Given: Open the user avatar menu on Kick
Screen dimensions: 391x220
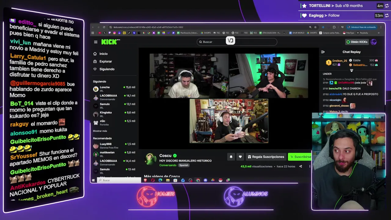Looking at the screenshot, I should coord(374,42).
